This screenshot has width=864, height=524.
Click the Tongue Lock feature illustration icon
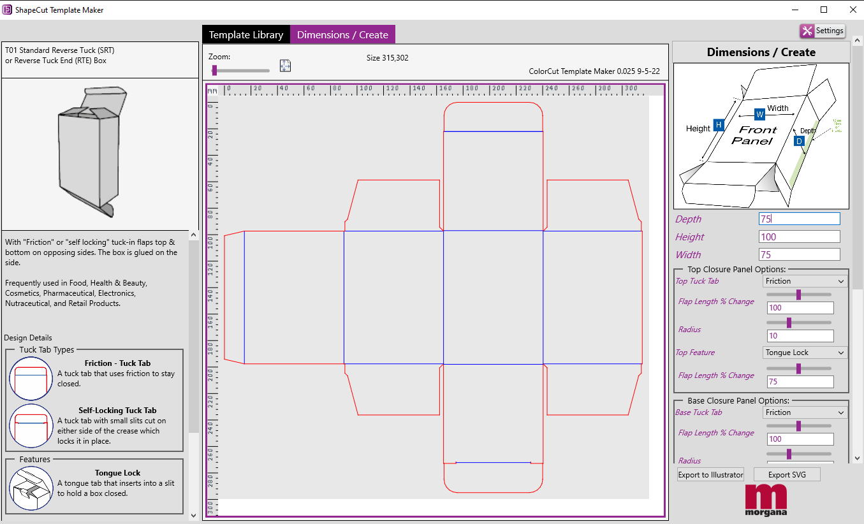pyautogui.click(x=31, y=488)
